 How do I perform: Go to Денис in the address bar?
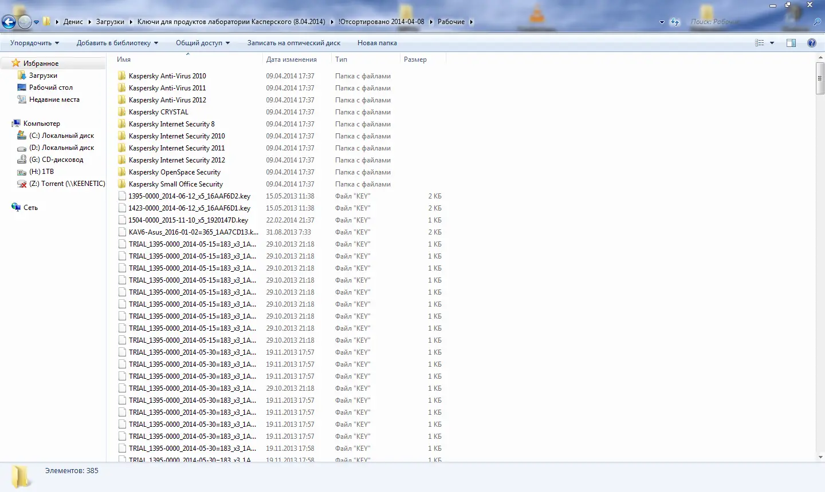[73, 22]
